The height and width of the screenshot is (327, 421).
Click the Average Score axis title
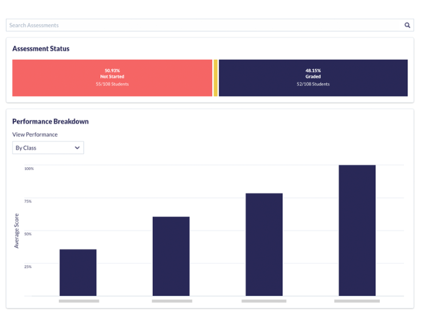tap(16, 231)
